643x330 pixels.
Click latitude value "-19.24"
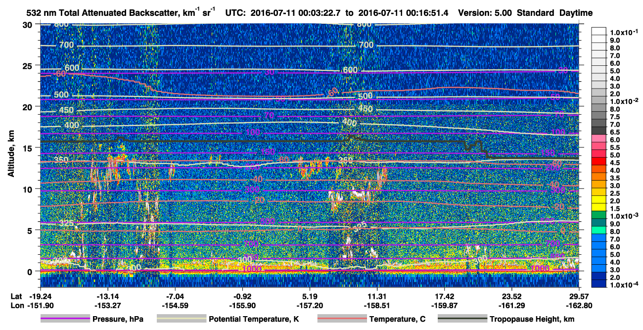40,296
